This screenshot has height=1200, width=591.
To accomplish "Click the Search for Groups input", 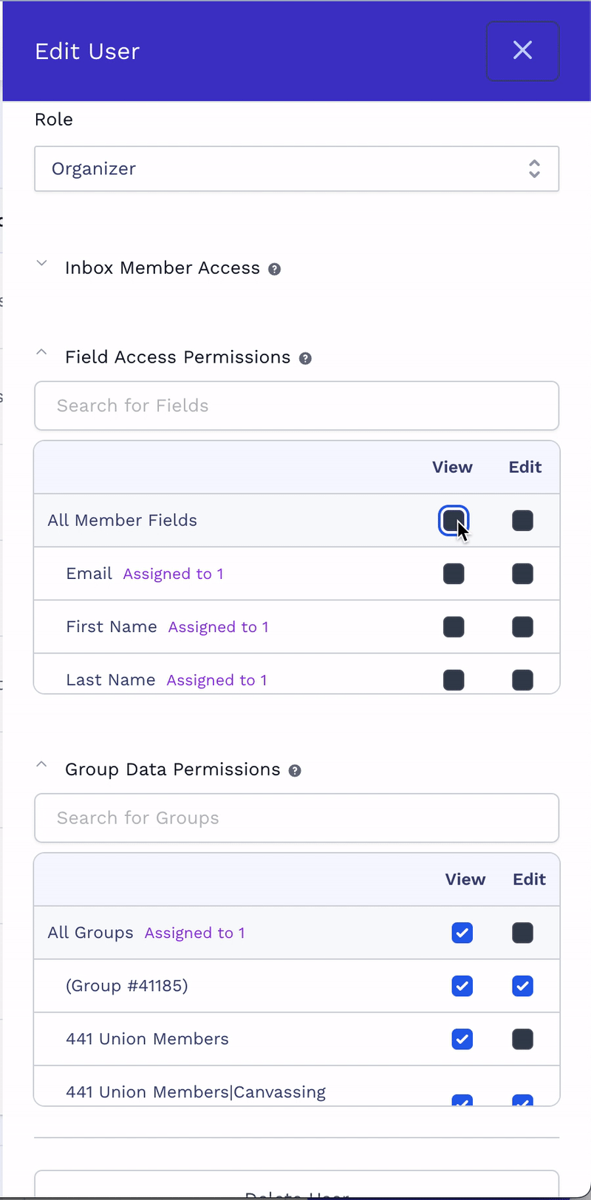I will coord(296,817).
